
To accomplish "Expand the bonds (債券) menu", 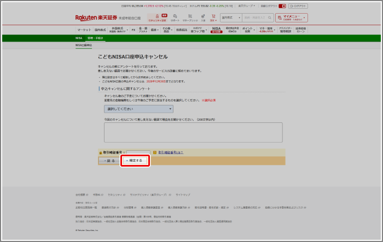I will pos(154,29).
